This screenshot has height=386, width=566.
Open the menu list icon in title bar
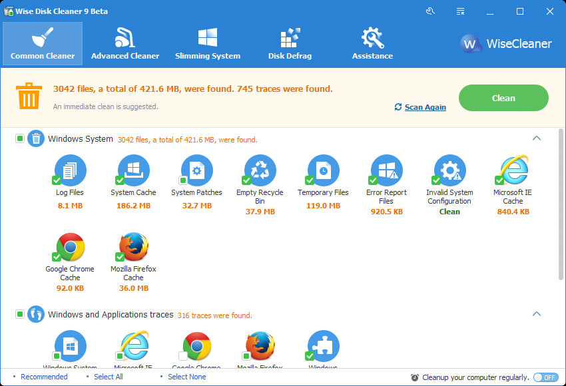[460, 11]
